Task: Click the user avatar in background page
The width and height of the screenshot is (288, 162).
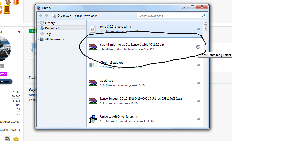Action: coord(5,49)
